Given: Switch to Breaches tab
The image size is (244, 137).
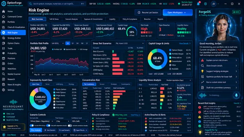Looking at the screenshot, I should 147,19.
